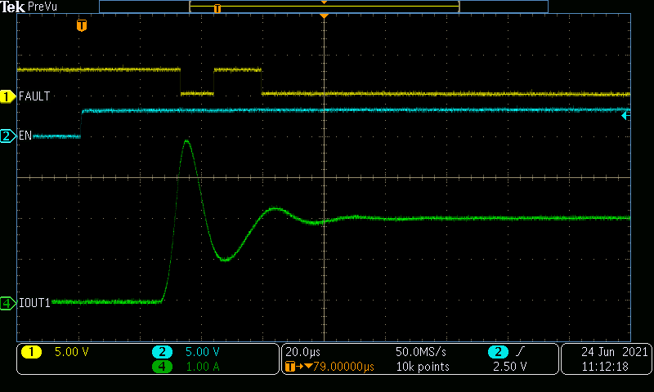Screen dimensions: 654x392
Task: Click the channel 1 FAULT ground marker
Action: 7,96
